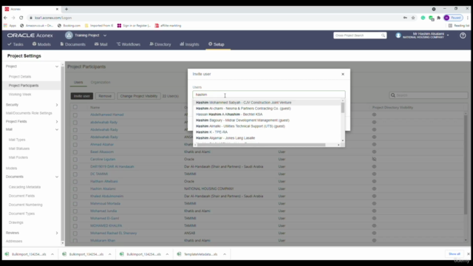473x266 pixels.
Task: Switch to the Organization tab
Action: (x=101, y=82)
